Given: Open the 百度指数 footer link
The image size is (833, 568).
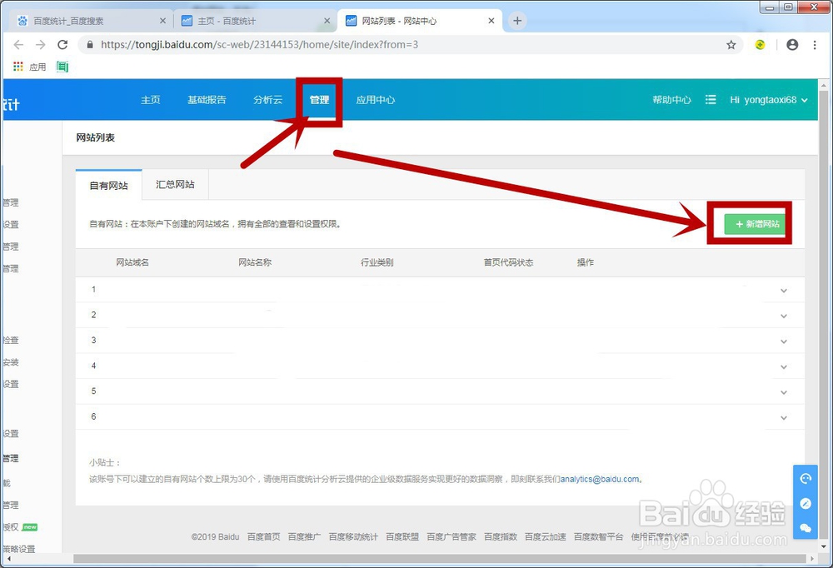Looking at the screenshot, I should click(499, 536).
